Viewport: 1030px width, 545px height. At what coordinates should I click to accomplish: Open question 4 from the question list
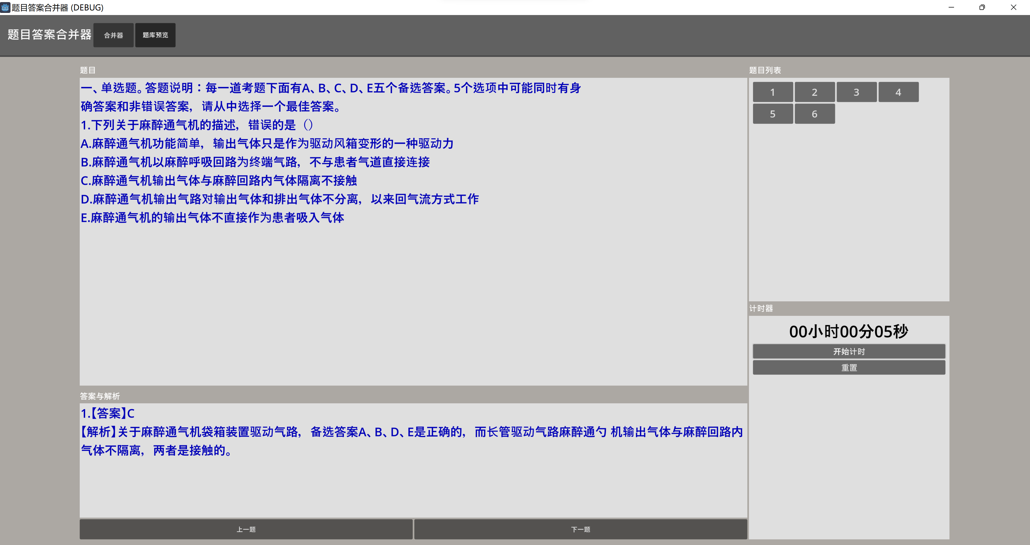(898, 92)
